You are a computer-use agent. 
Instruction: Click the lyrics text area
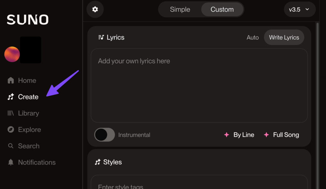(x=199, y=85)
